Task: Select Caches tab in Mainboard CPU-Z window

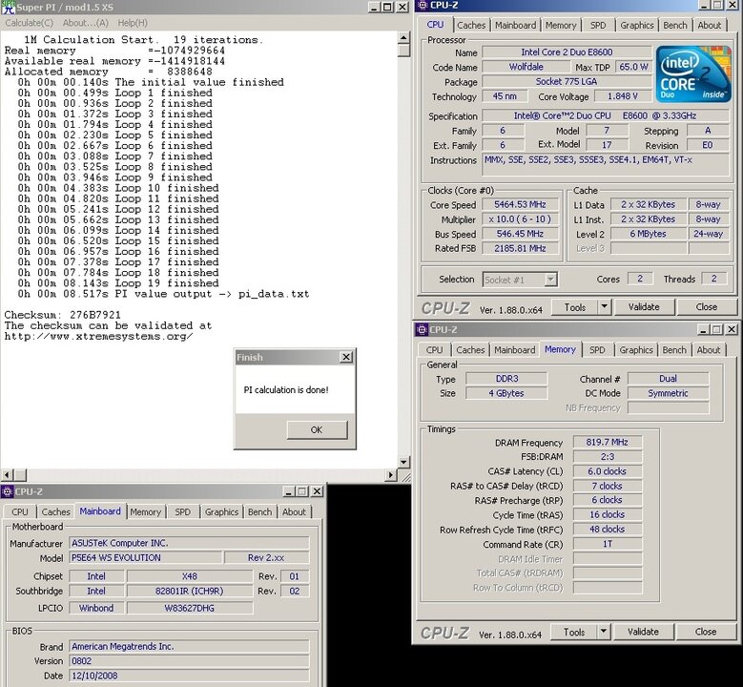Action: point(55,512)
